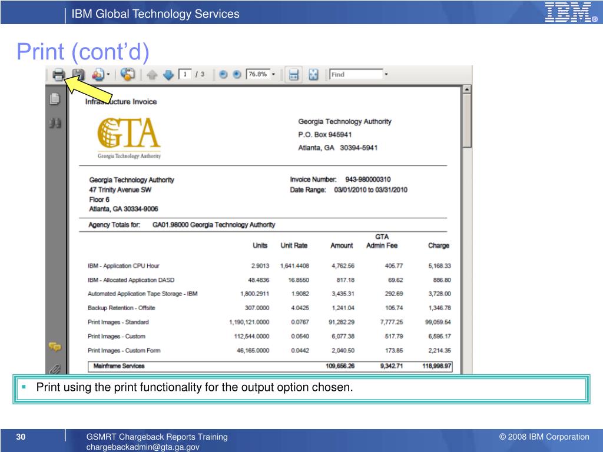Click the zoom out button

(223, 75)
